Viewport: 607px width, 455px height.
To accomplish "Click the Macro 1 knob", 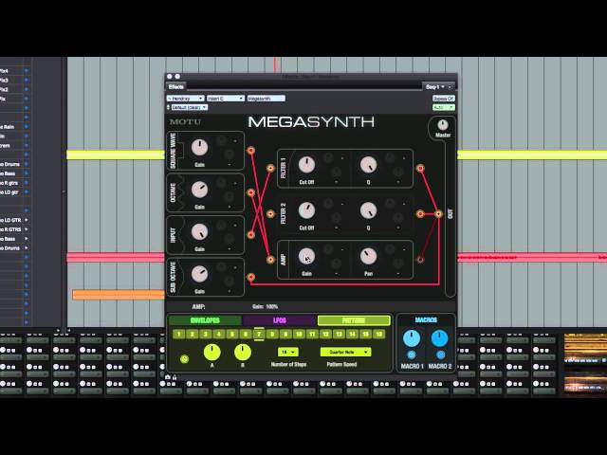I will pyautogui.click(x=412, y=338).
